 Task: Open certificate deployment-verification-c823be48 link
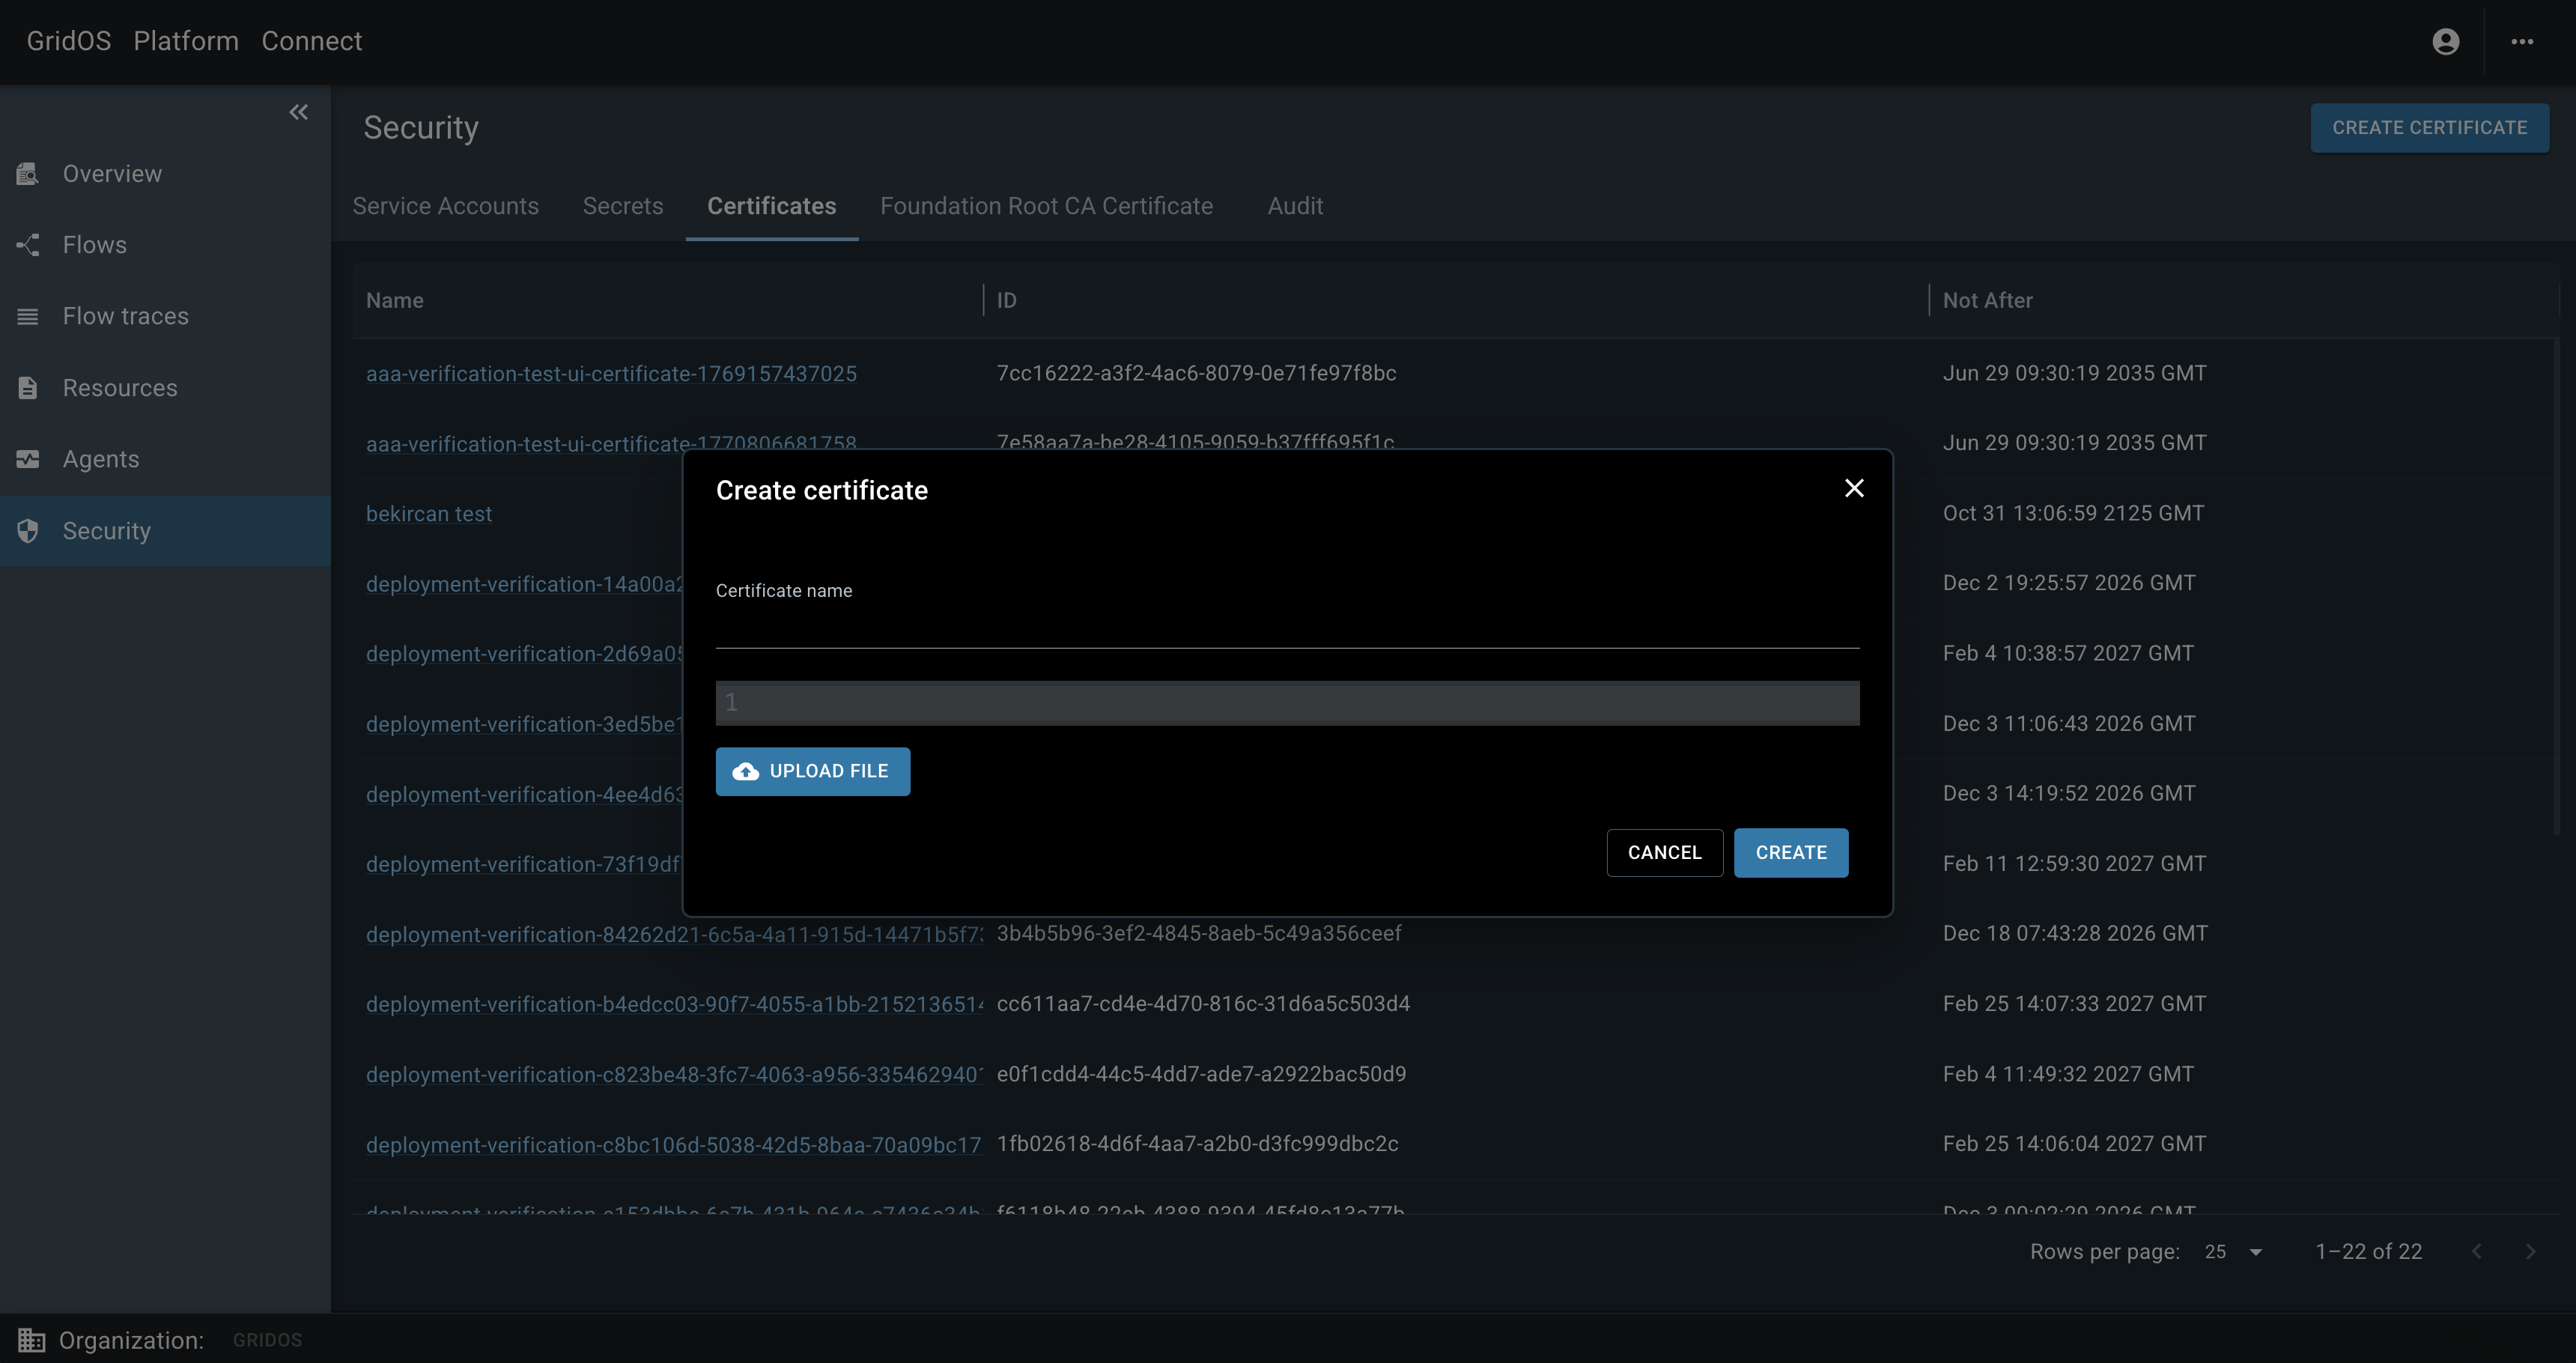(x=674, y=1074)
